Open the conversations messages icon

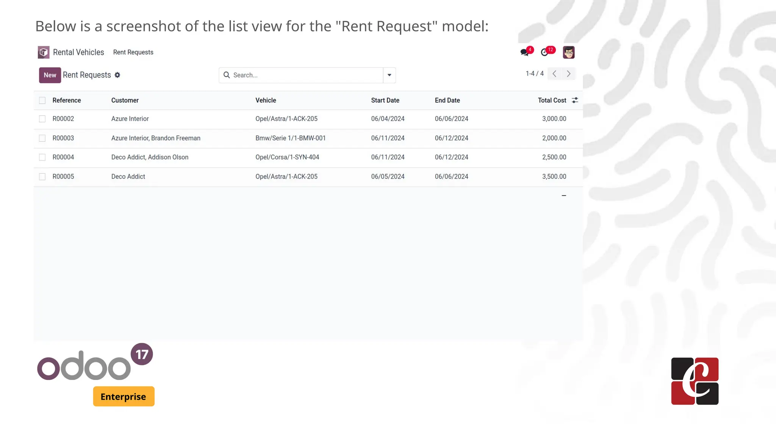[x=525, y=52]
